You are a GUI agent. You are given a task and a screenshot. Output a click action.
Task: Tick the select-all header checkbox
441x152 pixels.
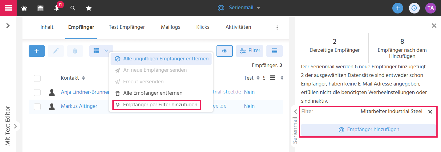[x=37, y=78]
